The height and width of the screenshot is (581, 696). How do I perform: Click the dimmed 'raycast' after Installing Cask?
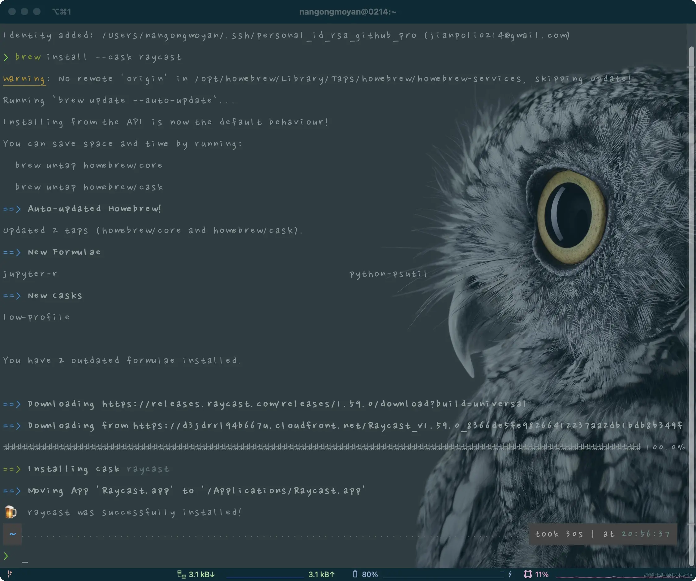pos(148,469)
